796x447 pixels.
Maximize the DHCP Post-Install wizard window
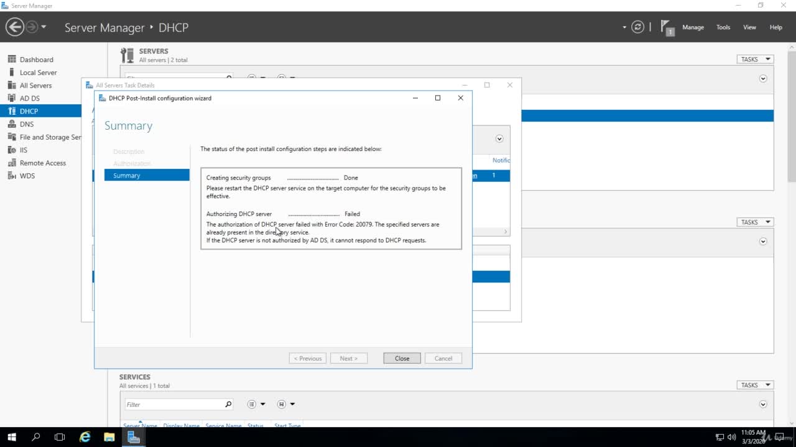click(438, 98)
